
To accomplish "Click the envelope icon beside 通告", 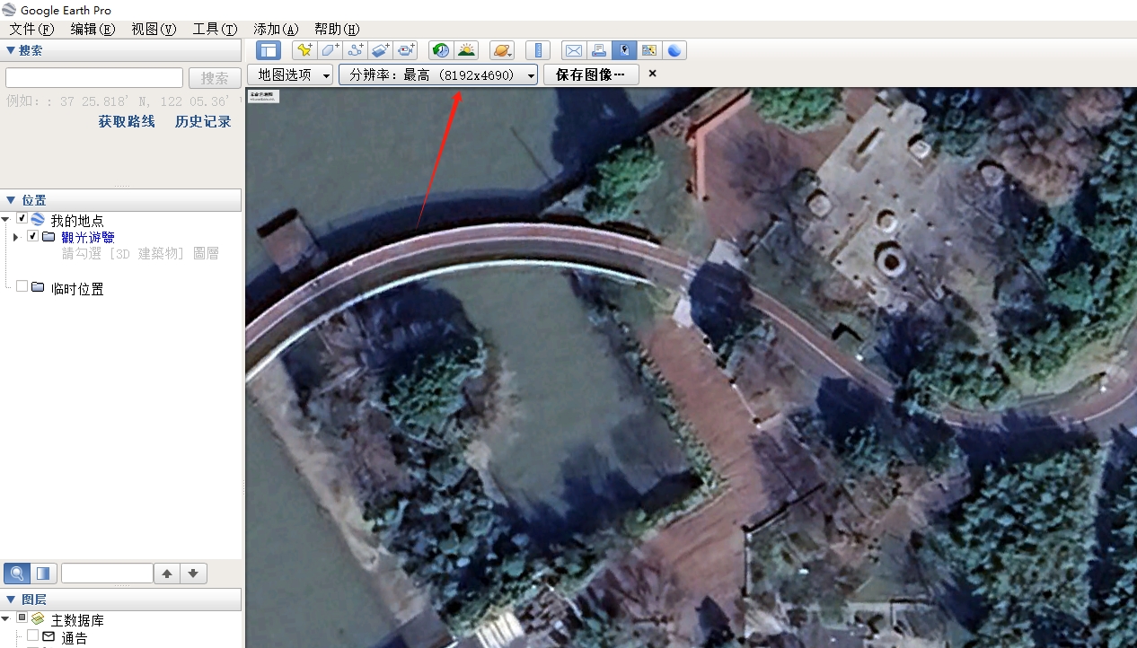I will pyautogui.click(x=48, y=636).
